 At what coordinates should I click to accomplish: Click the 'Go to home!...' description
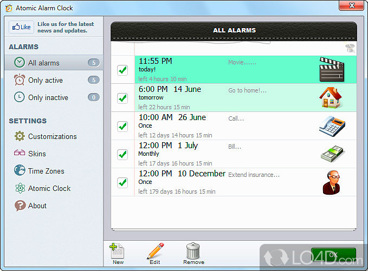tap(247, 90)
